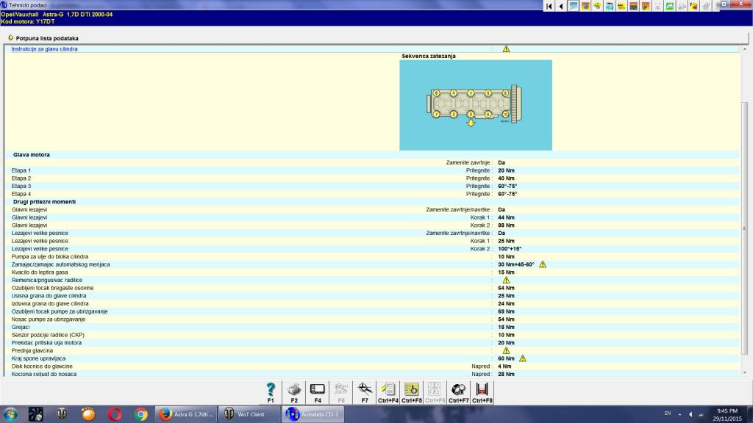Click the Potpuna lista podataka header
This screenshot has width=753, height=423.
pyautogui.click(x=47, y=38)
